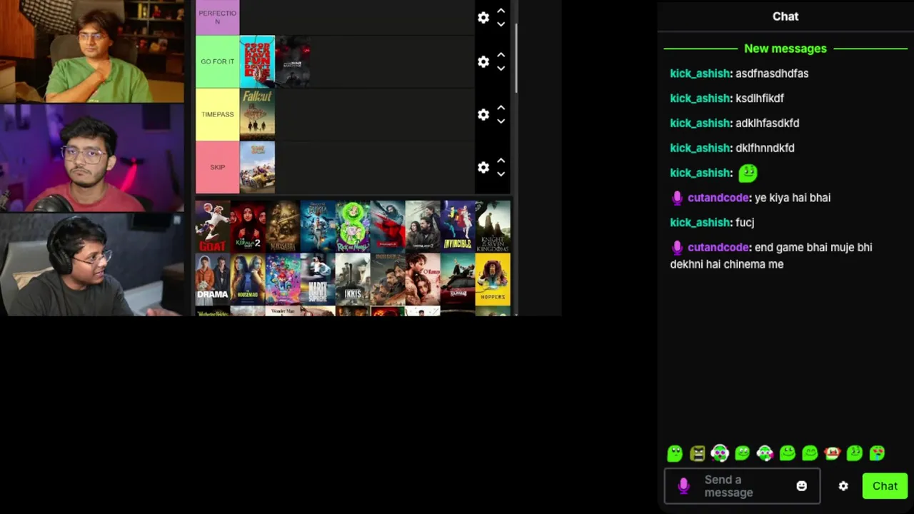Image resolution: width=914 pixels, height=514 pixels.
Task: Move GO FOR IT tier down
Action: point(501,69)
